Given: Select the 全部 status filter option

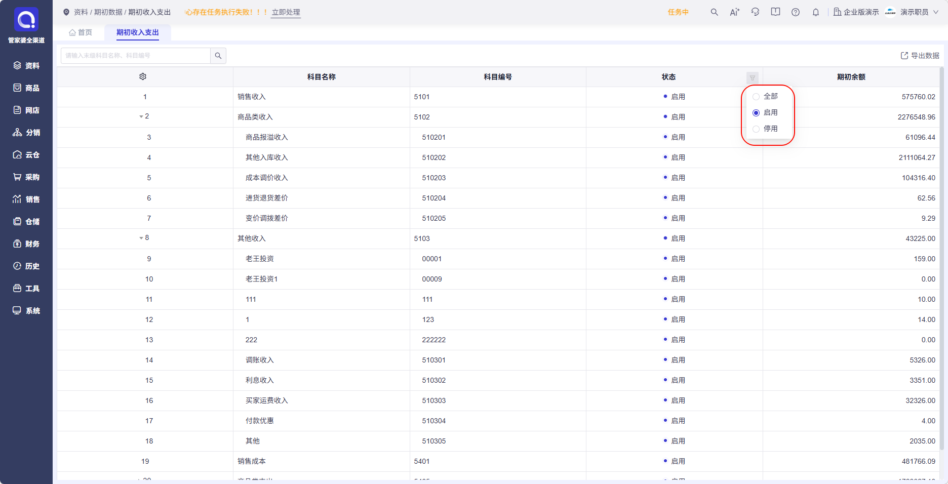Looking at the screenshot, I should (x=765, y=96).
